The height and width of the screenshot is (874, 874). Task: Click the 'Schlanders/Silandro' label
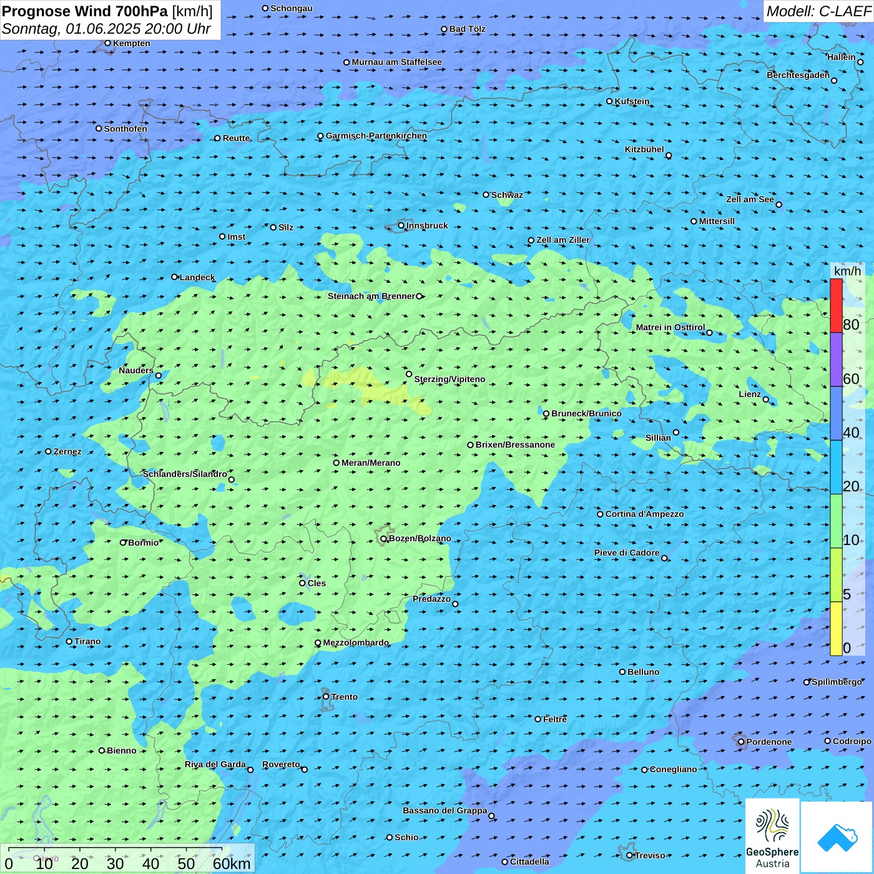coord(185,474)
